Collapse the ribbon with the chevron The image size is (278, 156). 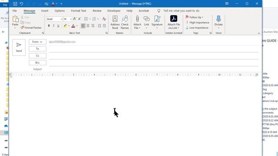(259, 33)
